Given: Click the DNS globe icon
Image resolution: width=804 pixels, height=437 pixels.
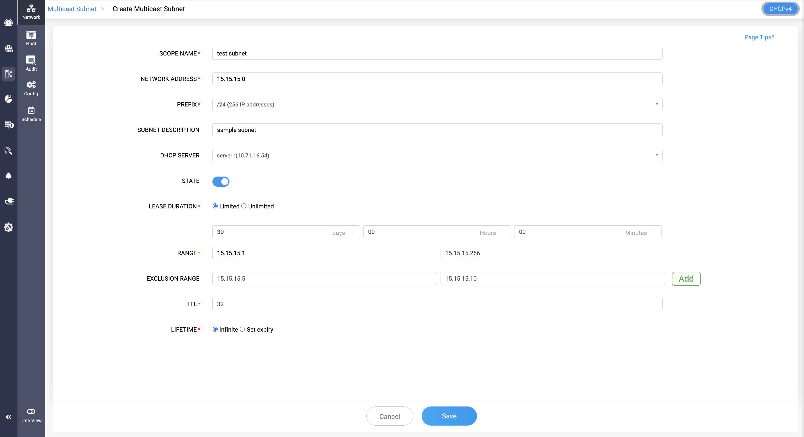Looking at the screenshot, I should [x=9, y=49].
